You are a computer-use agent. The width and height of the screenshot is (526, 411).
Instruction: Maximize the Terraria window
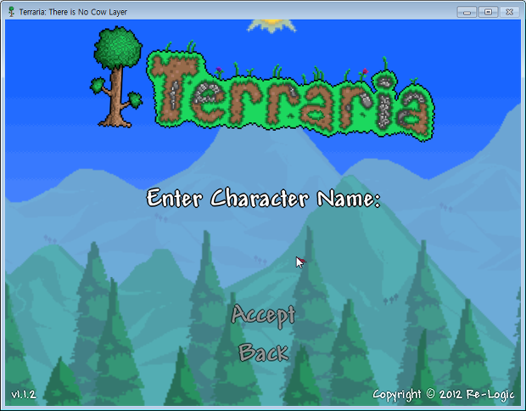[x=488, y=12]
